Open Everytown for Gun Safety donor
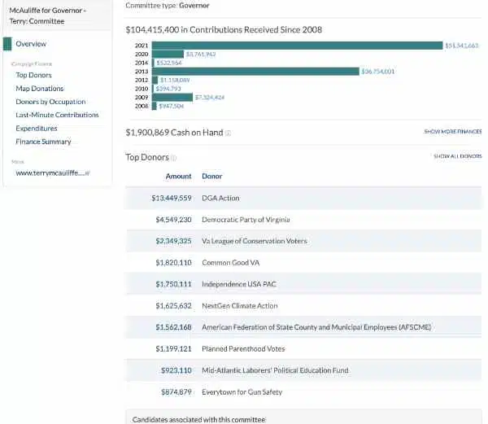This screenshot has height=424, width=488. click(x=242, y=392)
